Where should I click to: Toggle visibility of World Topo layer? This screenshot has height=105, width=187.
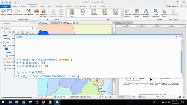(x=5, y=65)
